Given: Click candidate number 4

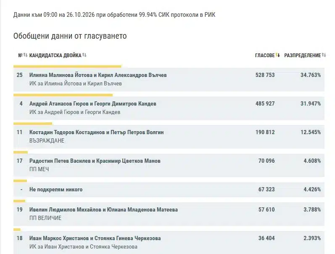Looking at the screenshot, I should pos(21,104).
